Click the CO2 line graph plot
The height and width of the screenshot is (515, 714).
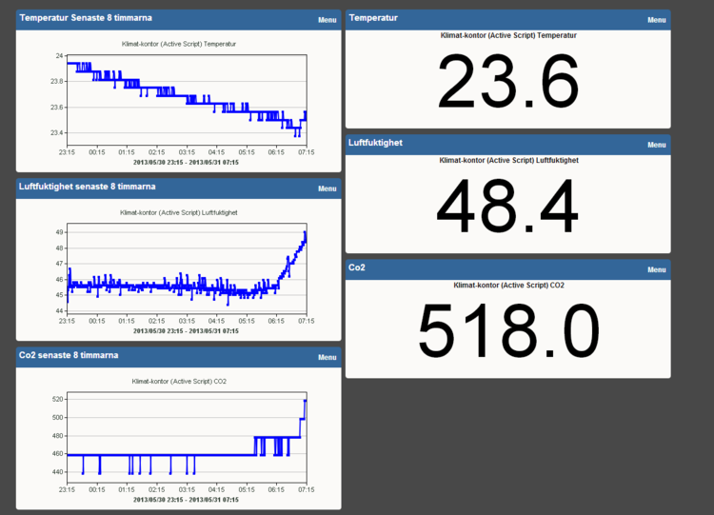pyautogui.click(x=186, y=438)
